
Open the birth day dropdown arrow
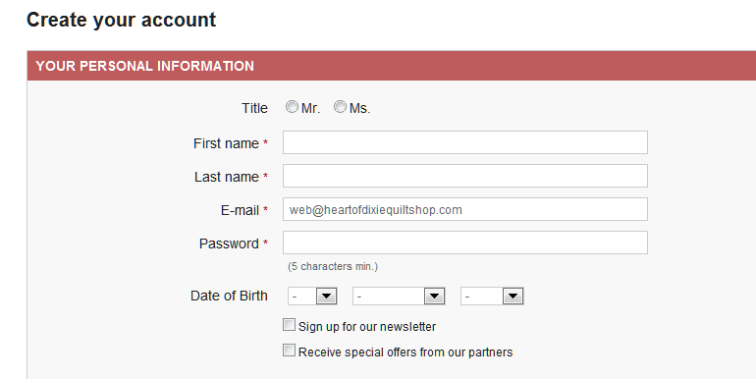[x=326, y=297]
